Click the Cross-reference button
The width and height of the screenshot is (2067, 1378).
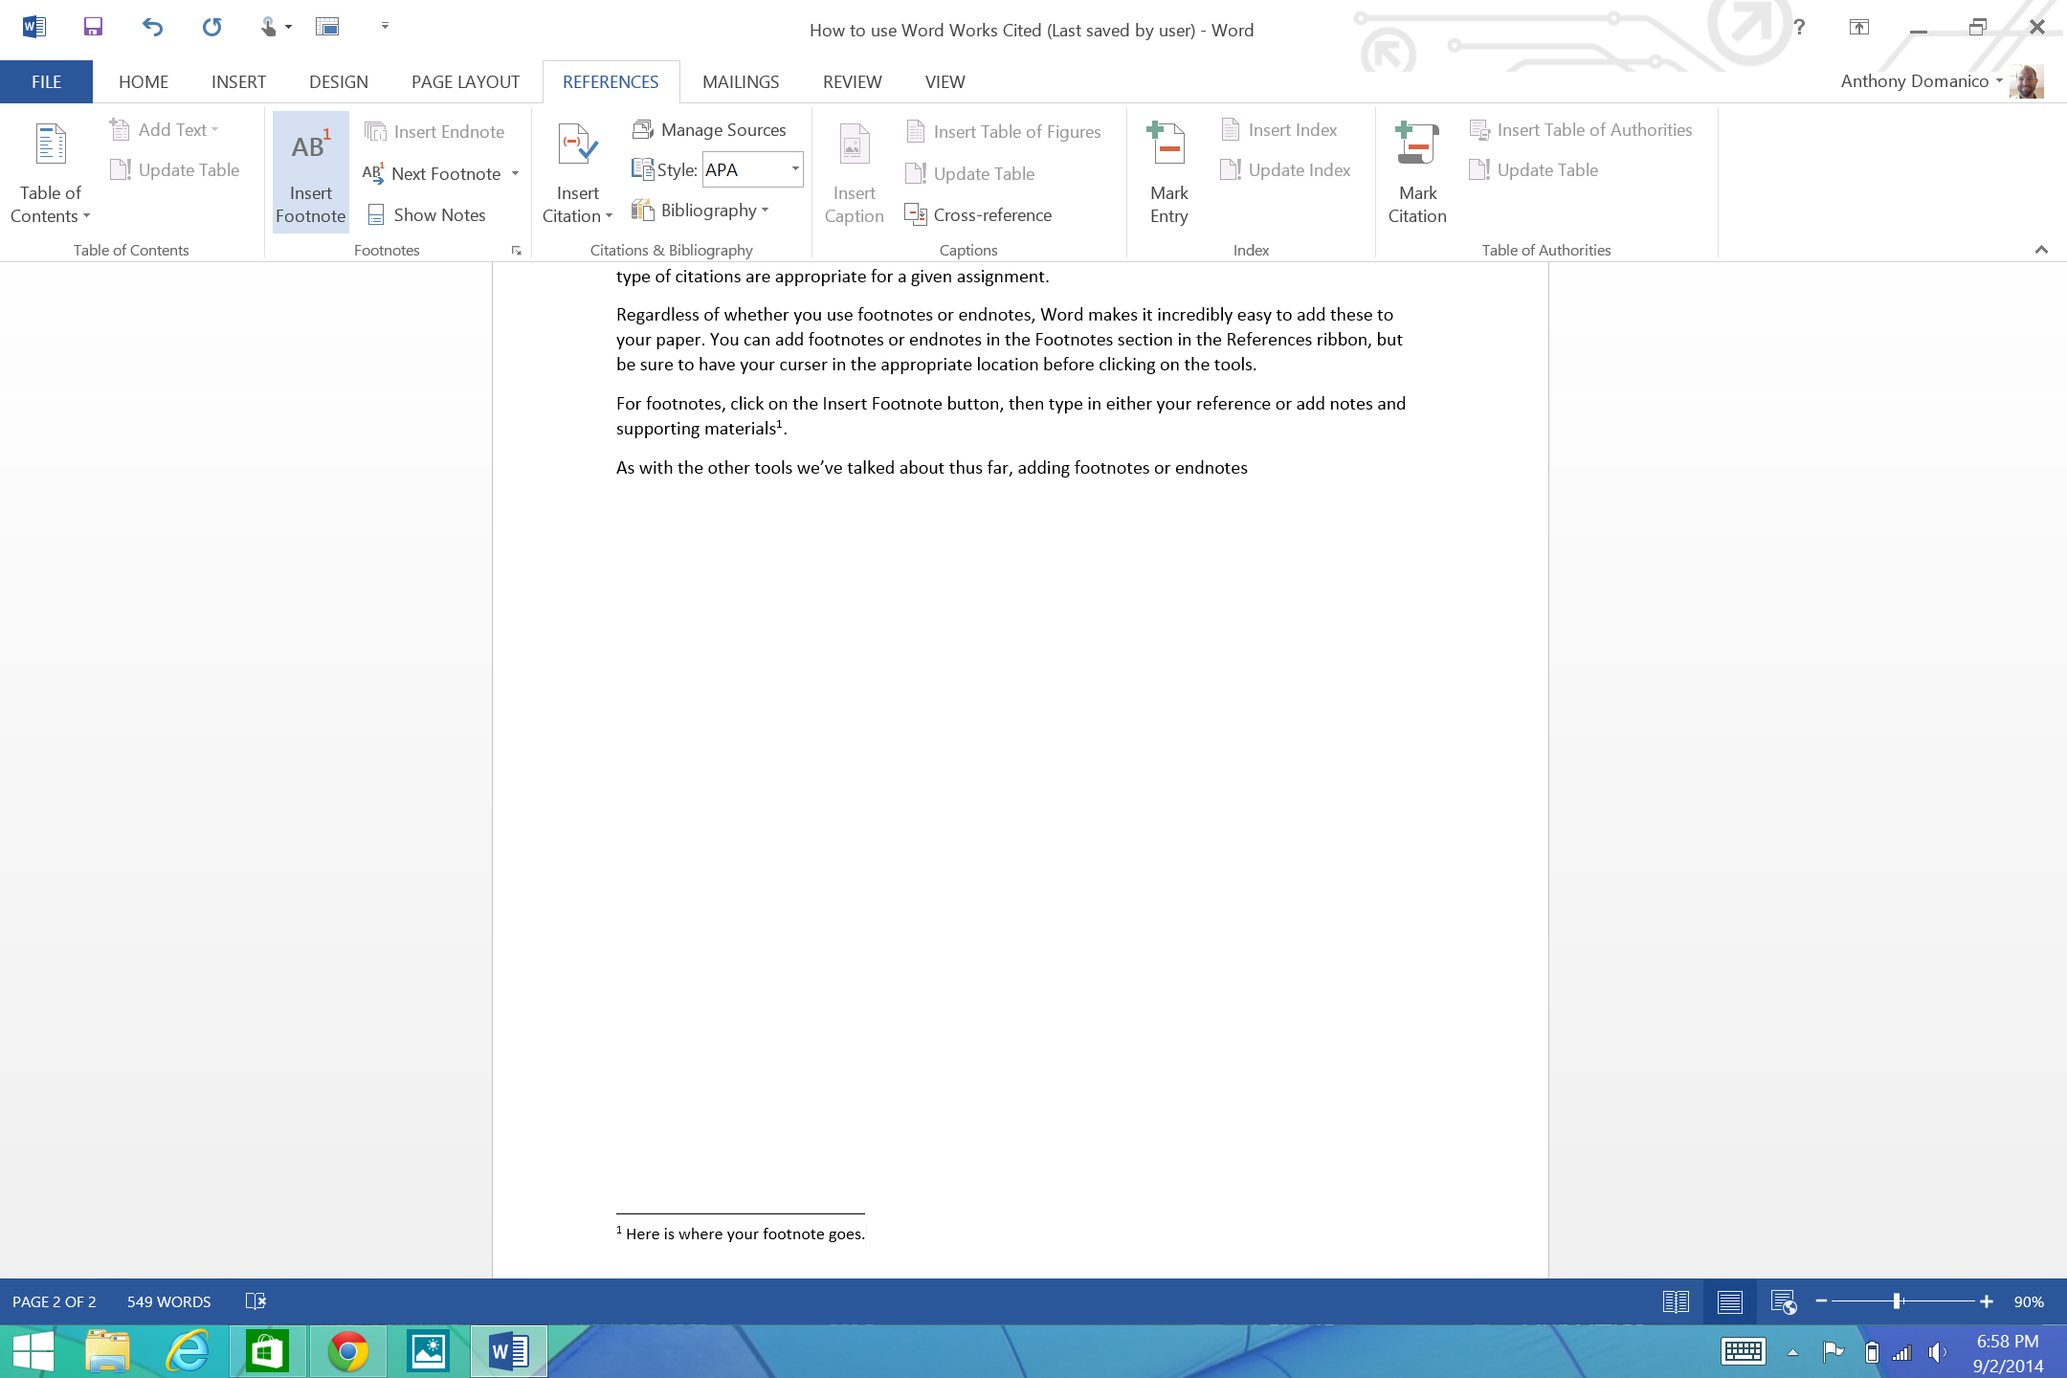point(990,213)
